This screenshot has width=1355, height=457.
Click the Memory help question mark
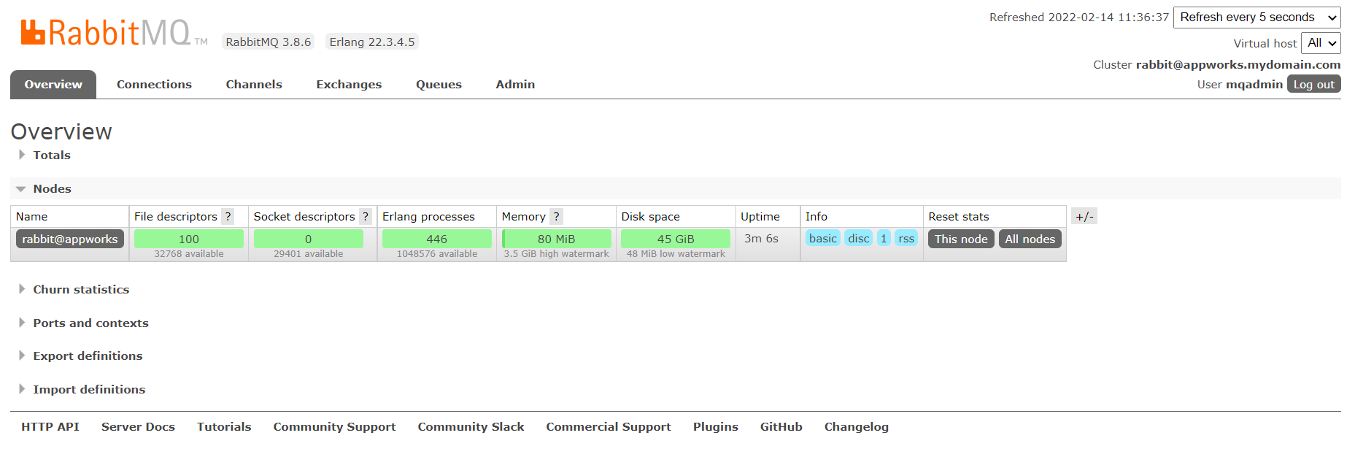tap(556, 217)
